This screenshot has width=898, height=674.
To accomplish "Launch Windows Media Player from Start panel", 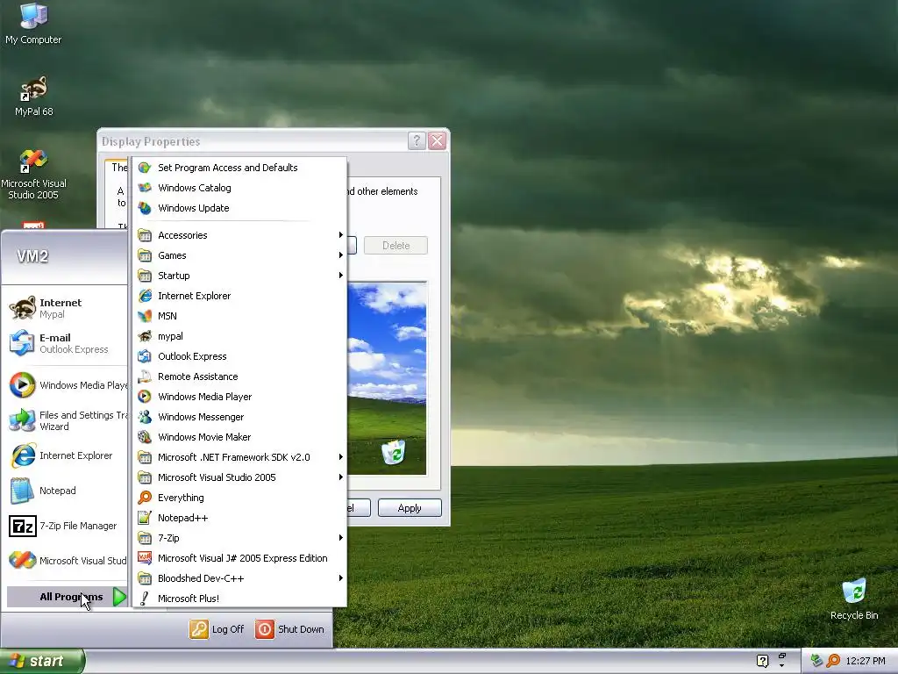I will 66,385.
